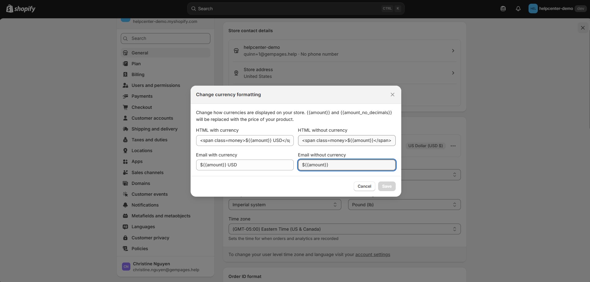Click Christine Nguyen's profile avatar
The width and height of the screenshot is (590, 282).
pos(126,266)
